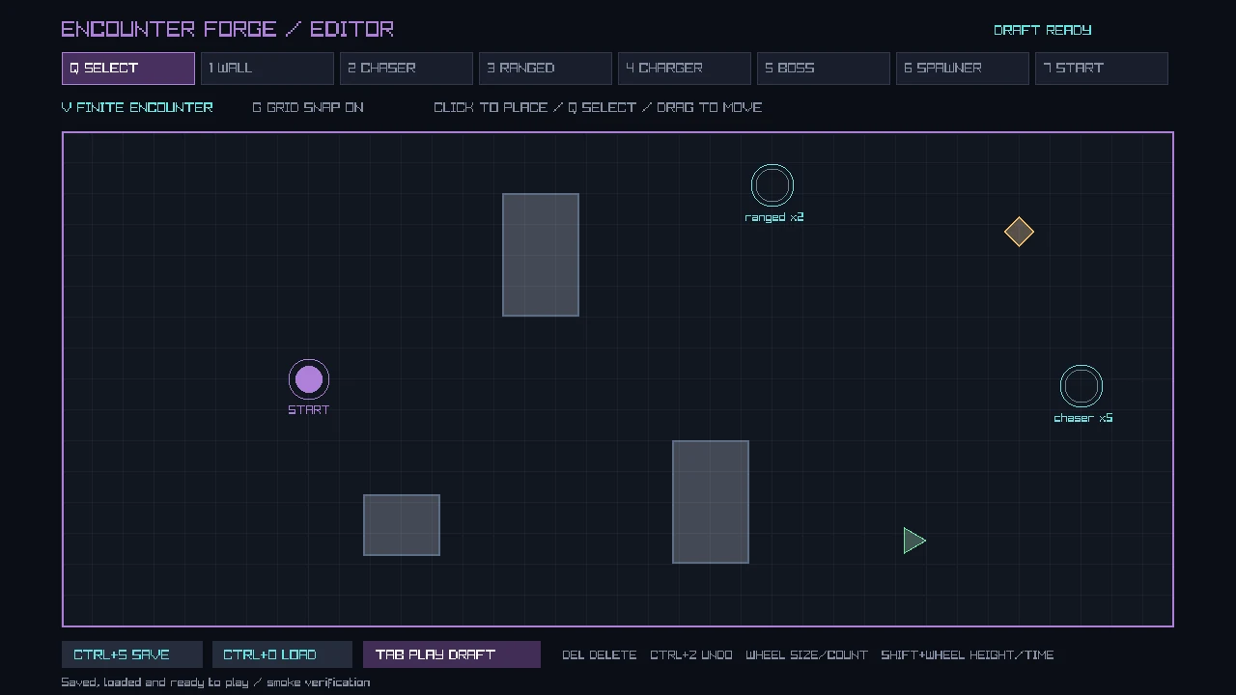Viewport: 1236px width, 695px height.
Task: Click the WHEEL SIZE/COUNT hint text
Action: pos(807,654)
